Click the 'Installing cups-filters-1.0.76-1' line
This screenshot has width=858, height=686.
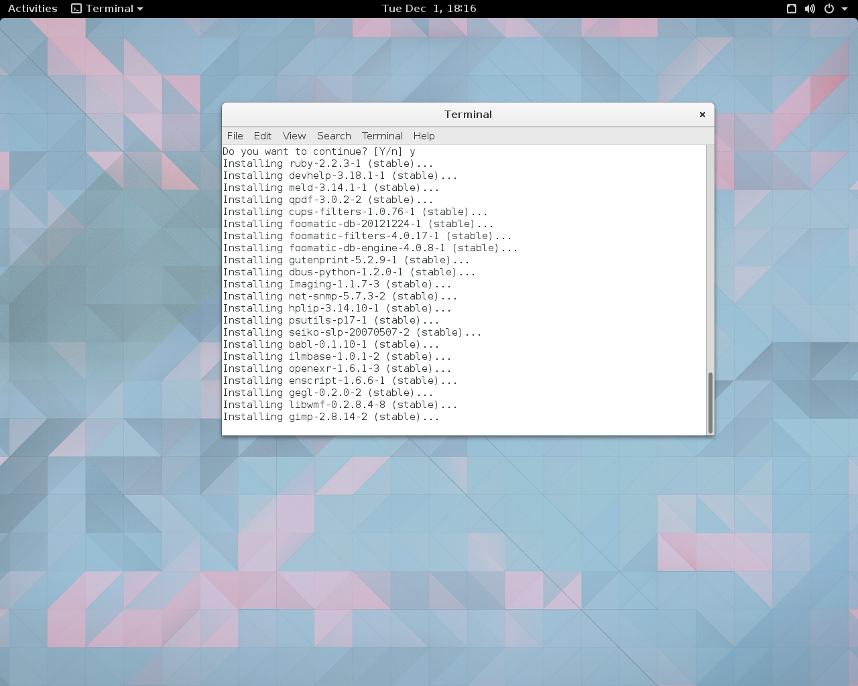coord(355,212)
